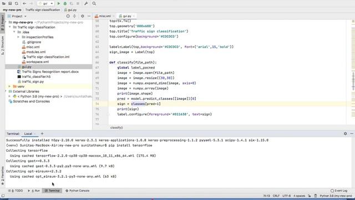Select the Local terminal session tab
Screen dimensions: 355x200
tap(28, 134)
